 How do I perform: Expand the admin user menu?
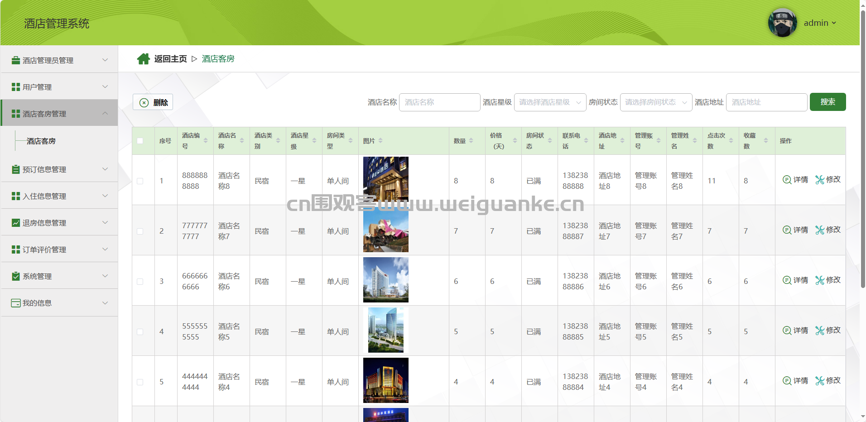tap(820, 23)
